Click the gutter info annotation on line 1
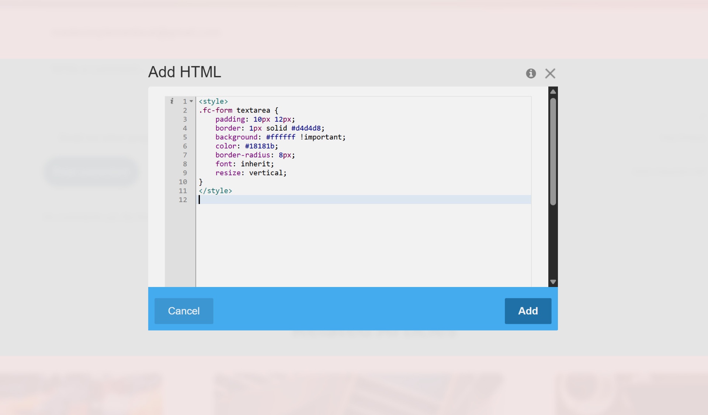The image size is (708, 415). [171, 101]
